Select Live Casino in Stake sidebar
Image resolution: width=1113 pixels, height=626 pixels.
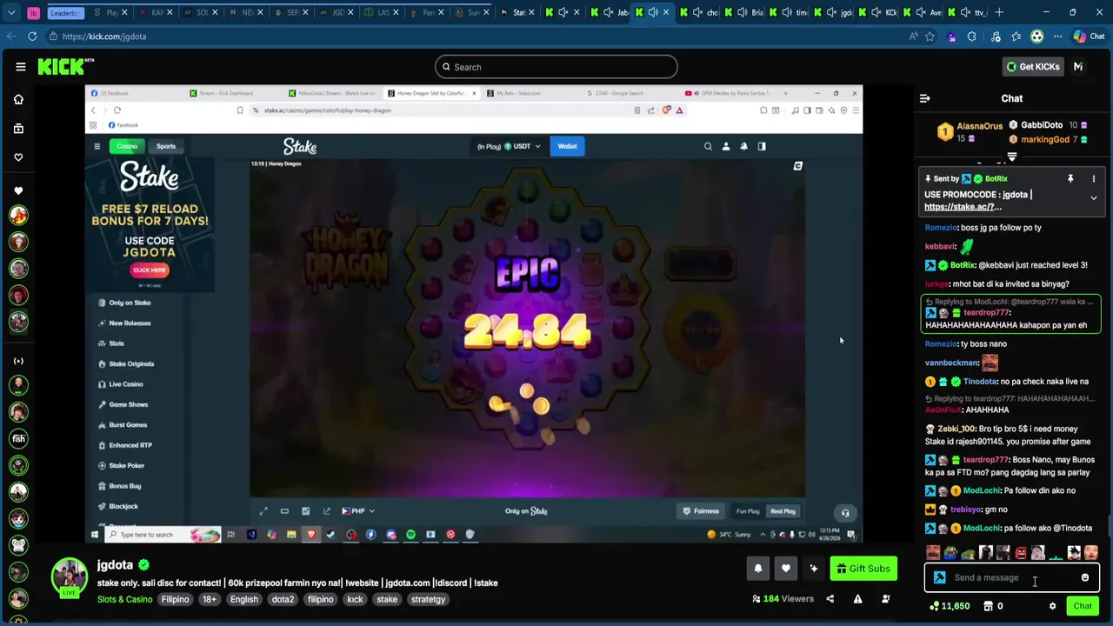[126, 384]
